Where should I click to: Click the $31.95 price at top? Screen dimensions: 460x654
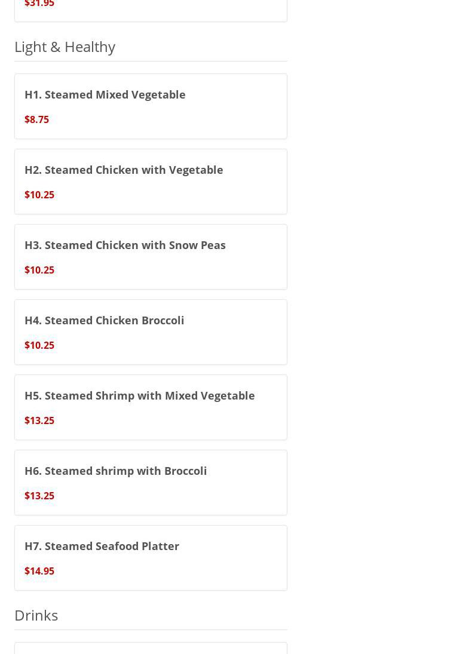39,4
